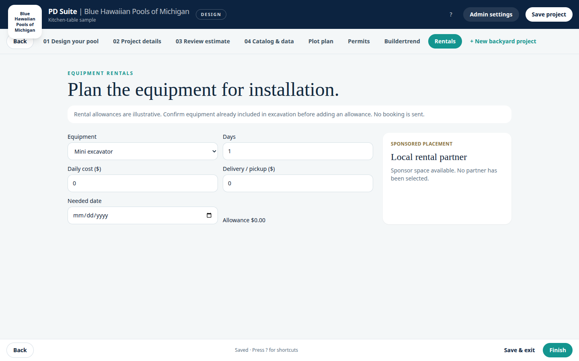Viewport: 579px width, 361px height.
Task: Click the bottom Back button
Action: click(20, 350)
